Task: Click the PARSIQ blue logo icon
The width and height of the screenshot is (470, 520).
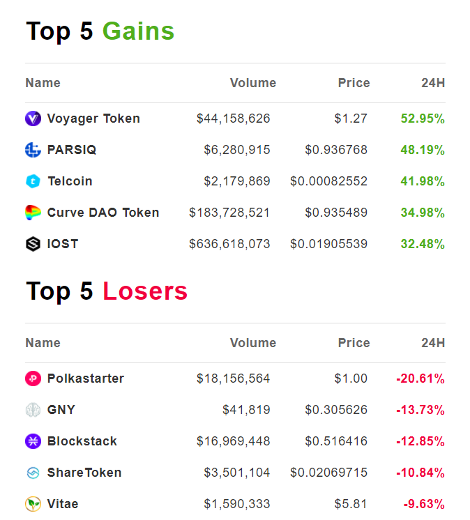Action: pos(33,150)
